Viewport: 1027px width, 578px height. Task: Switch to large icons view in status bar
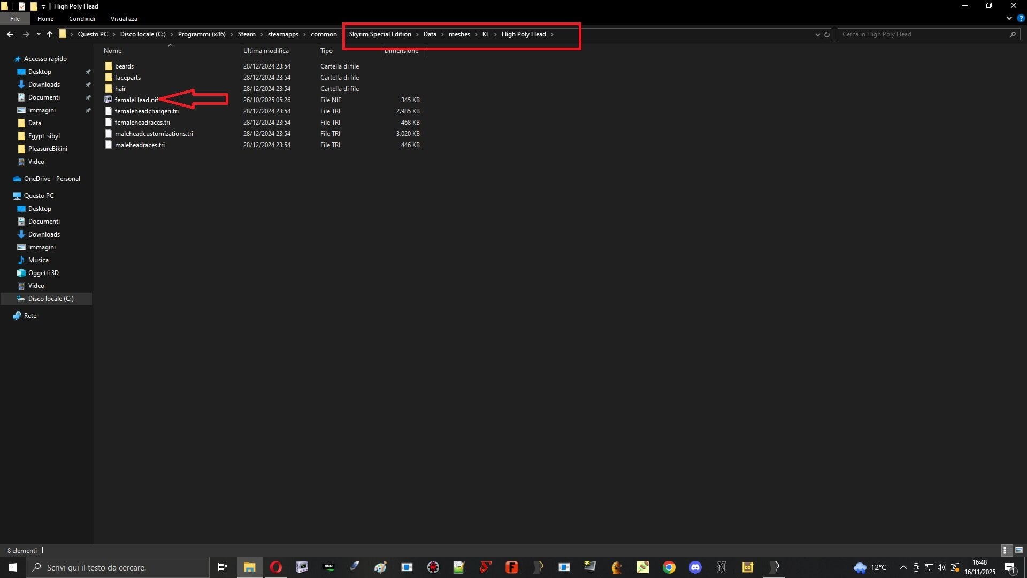1018,550
